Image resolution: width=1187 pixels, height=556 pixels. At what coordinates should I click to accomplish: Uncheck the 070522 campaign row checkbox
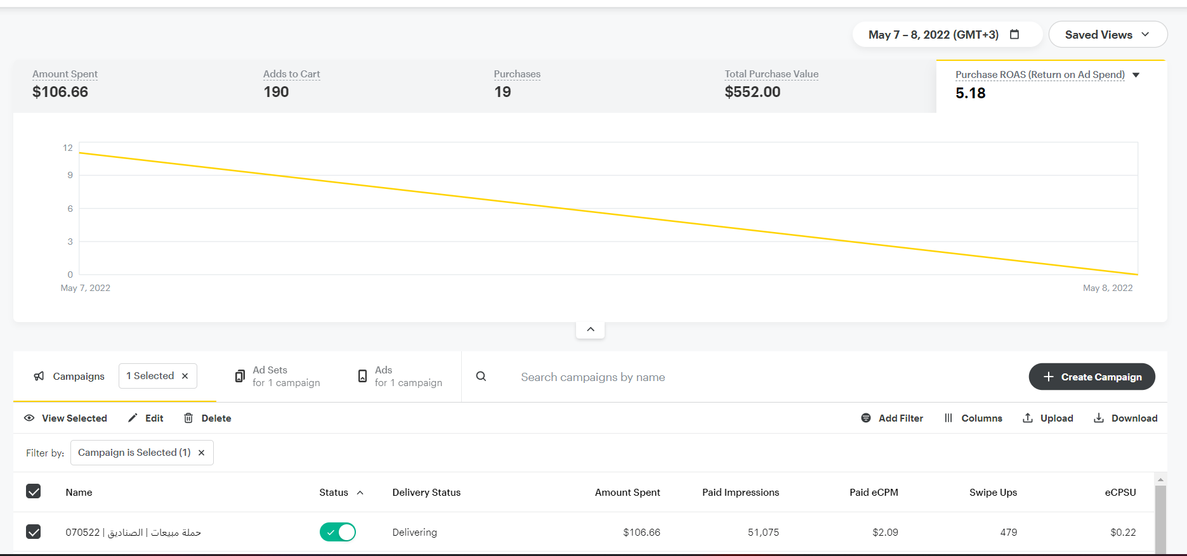[x=34, y=532]
